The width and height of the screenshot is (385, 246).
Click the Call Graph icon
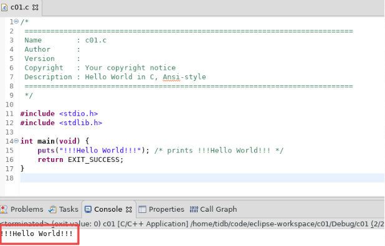(194, 209)
